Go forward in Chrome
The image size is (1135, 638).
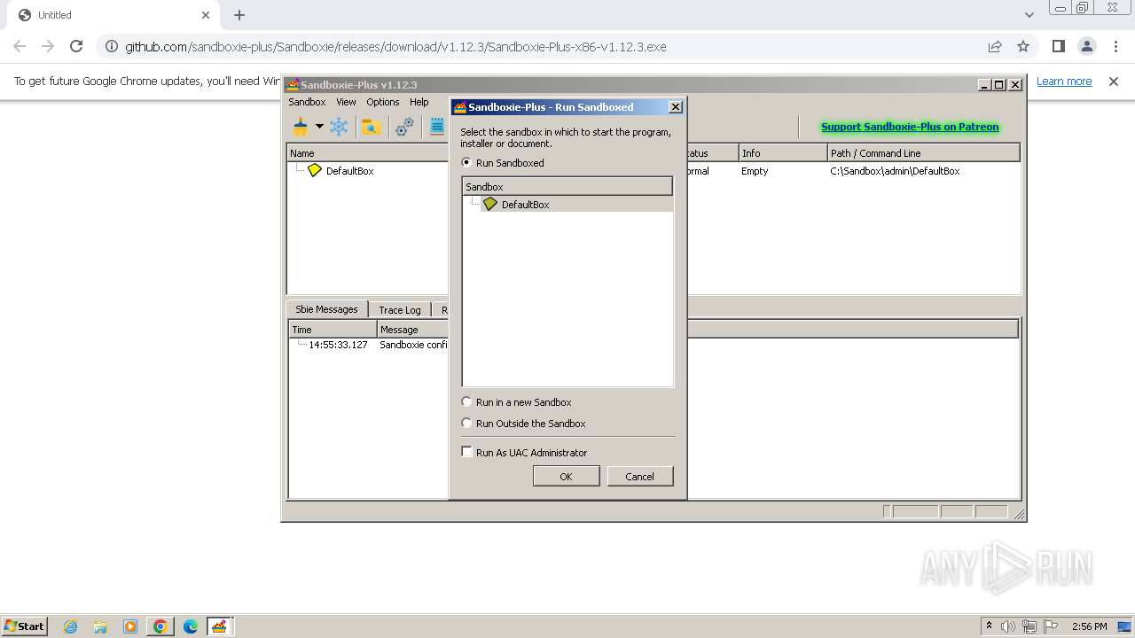(x=48, y=46)
